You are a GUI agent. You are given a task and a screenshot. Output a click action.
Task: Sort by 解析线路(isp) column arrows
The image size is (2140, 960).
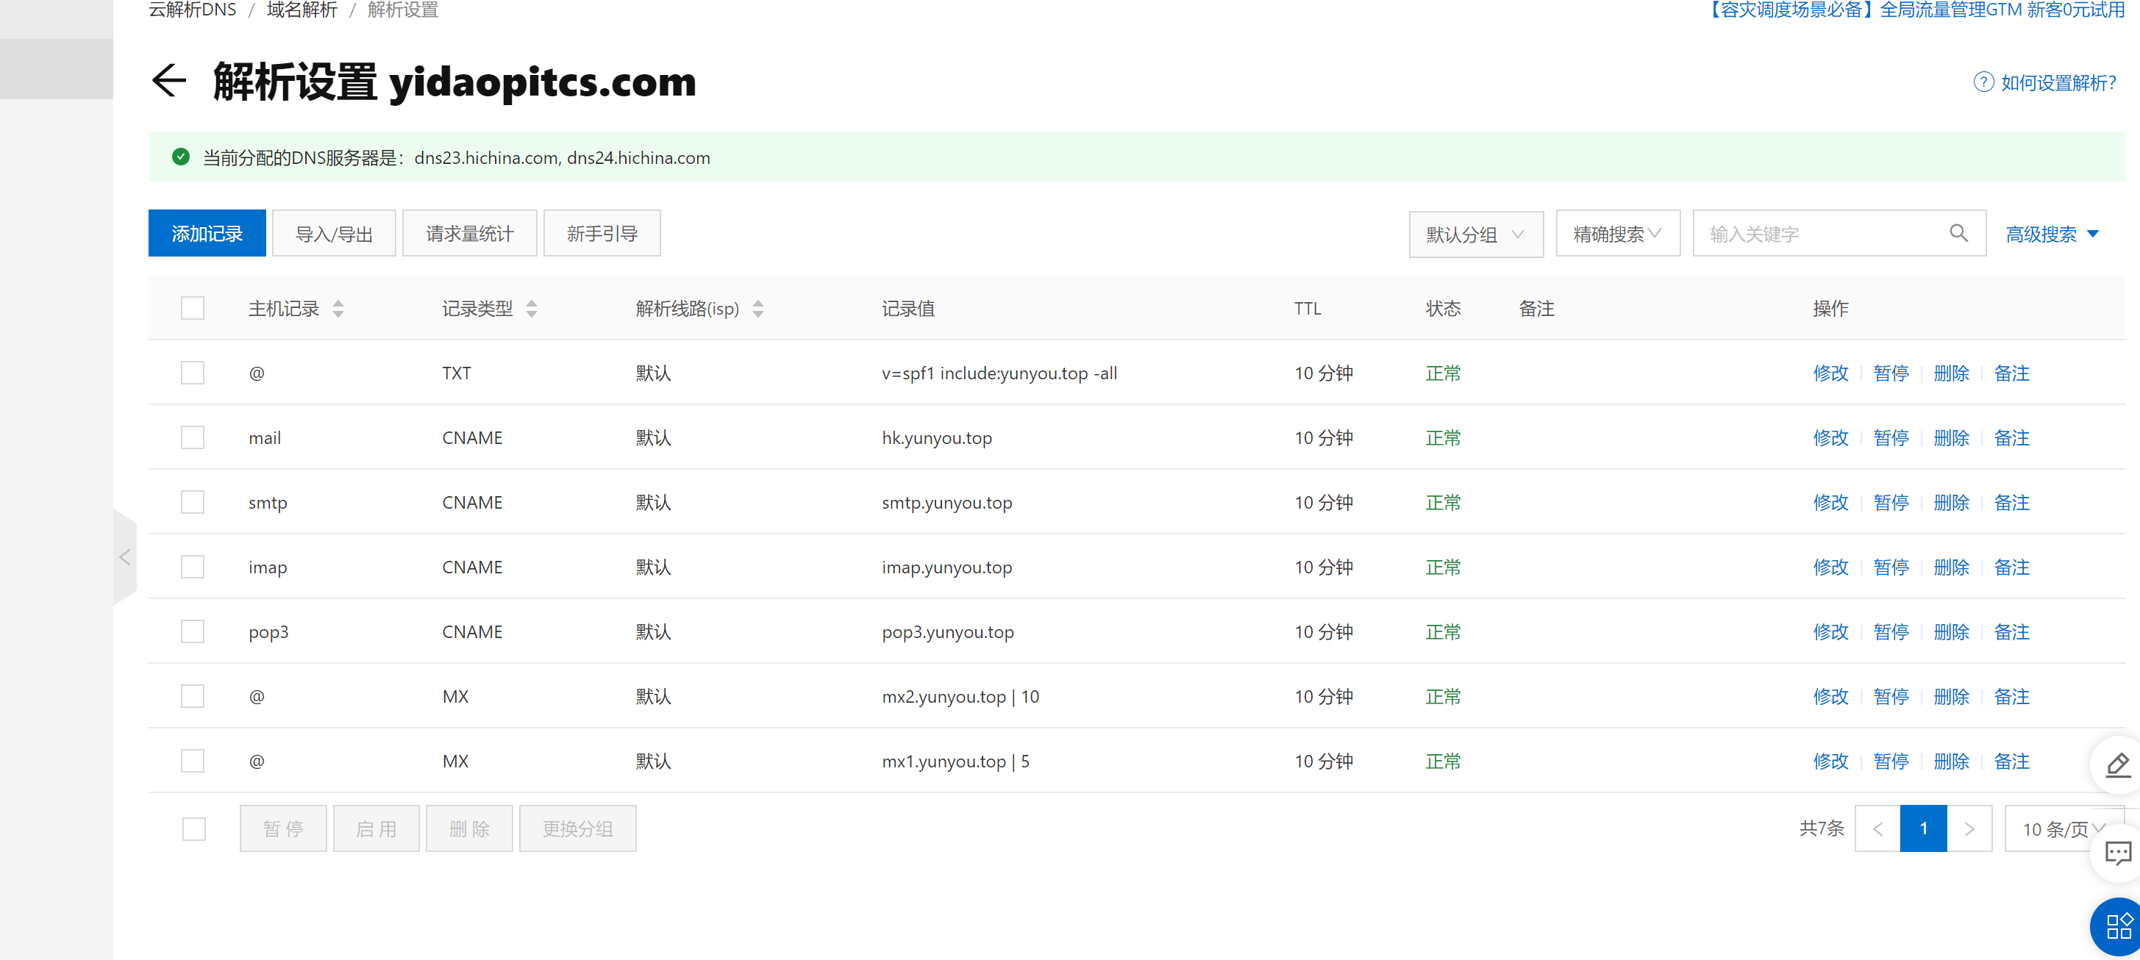[x=757, y=309]
